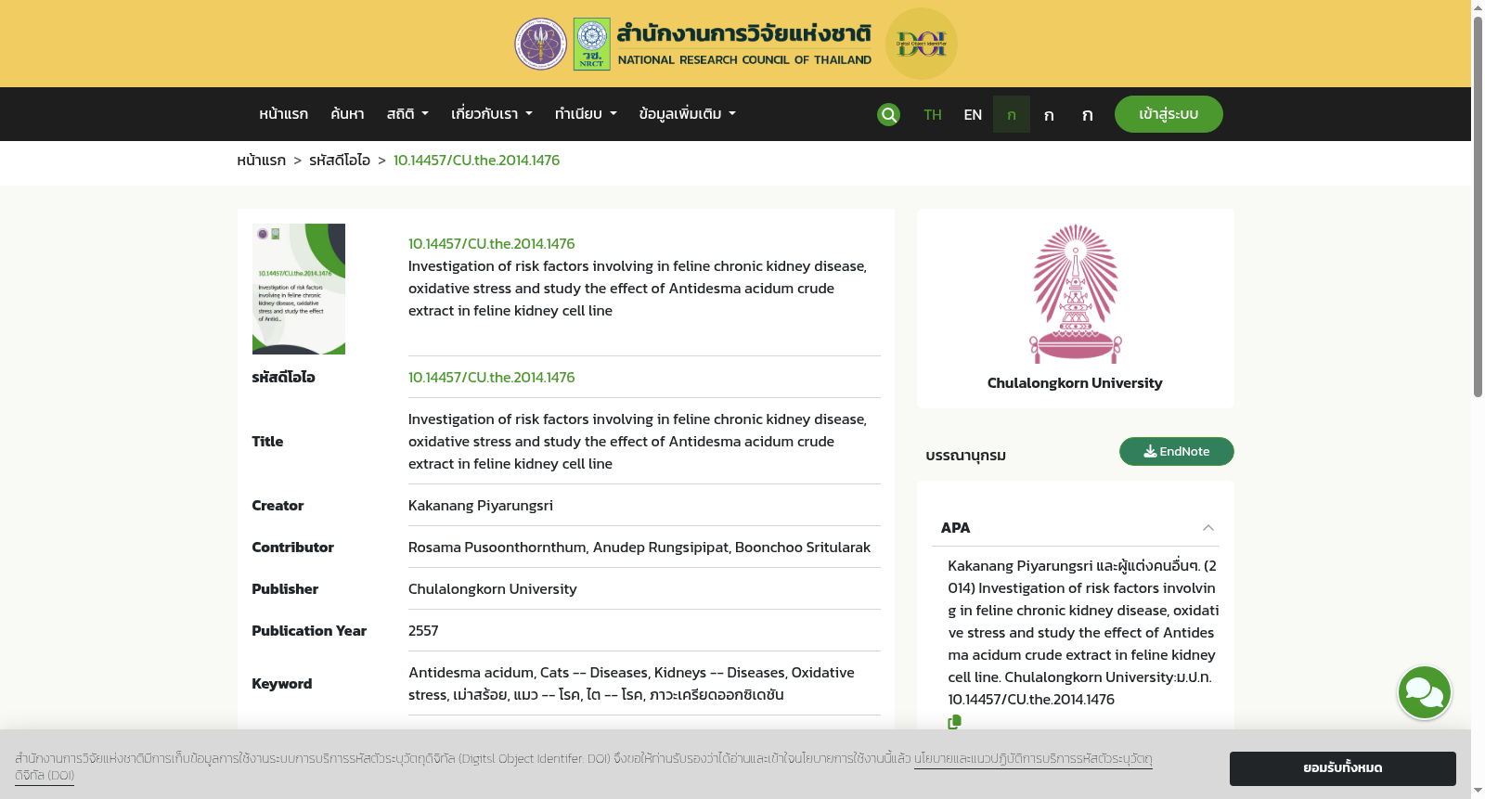This screenshot has width=1485, height=799.
Task: Click the Chulalongkorn University name under the crest
Action: click(1075, 383)
